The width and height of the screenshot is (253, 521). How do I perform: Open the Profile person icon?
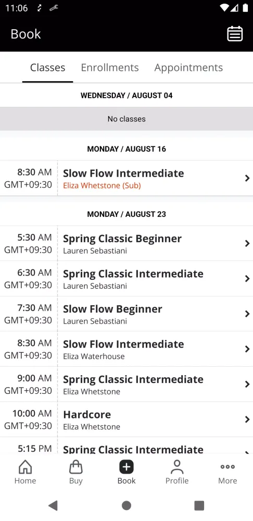click(177, 467)
